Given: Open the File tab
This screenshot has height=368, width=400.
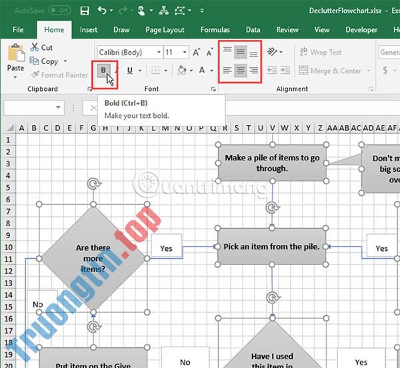Looking at the screenshot, I should [x=18, y=30].
